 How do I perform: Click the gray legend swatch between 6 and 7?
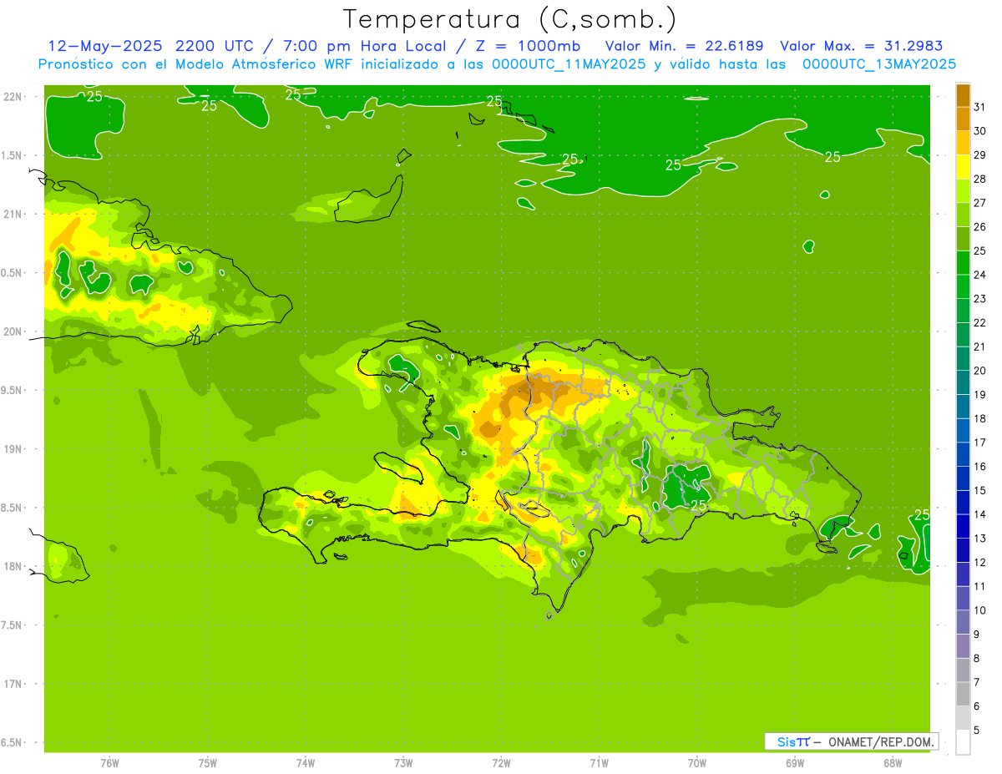point(963,694)
